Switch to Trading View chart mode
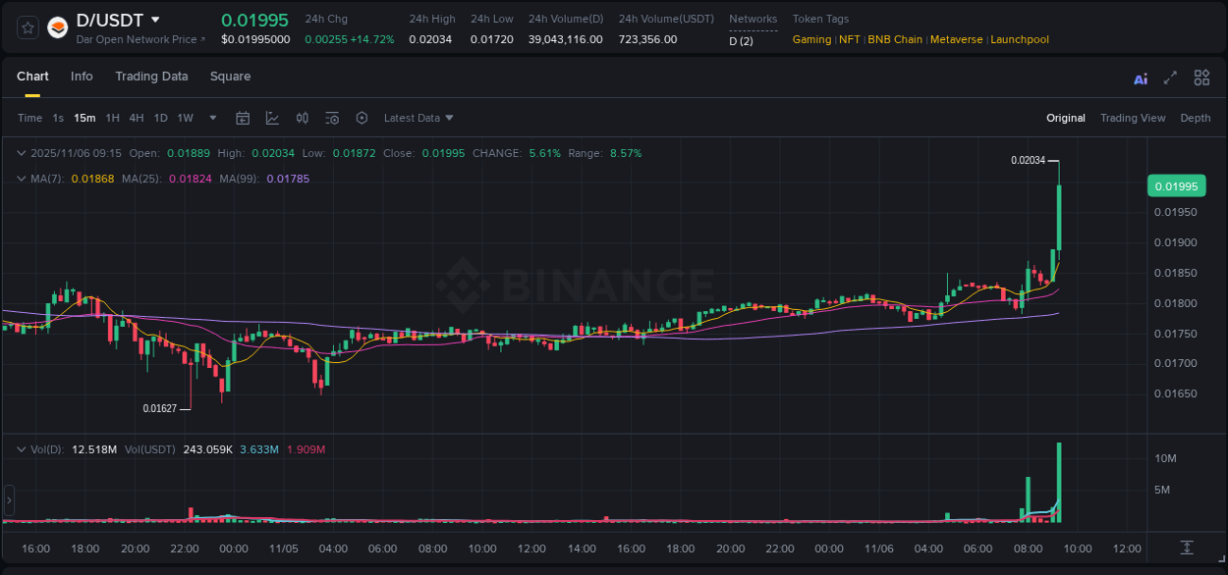This screenshot has width=1228, height=575. 1133,117
